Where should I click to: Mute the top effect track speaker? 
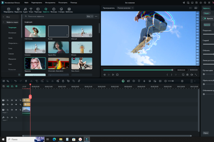[12, 100]
